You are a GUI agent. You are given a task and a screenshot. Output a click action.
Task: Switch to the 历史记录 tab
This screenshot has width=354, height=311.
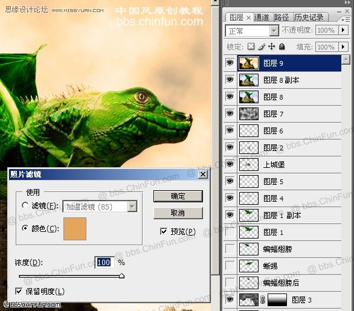click(x=309, y=18)
